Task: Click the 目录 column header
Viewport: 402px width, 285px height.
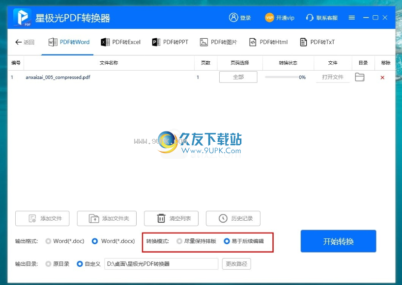Action: tap(363, 63)
